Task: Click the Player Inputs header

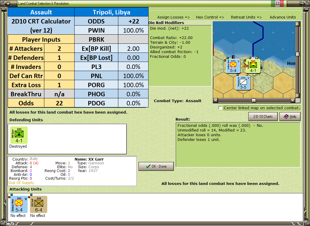Action: [x=41, y=40]
